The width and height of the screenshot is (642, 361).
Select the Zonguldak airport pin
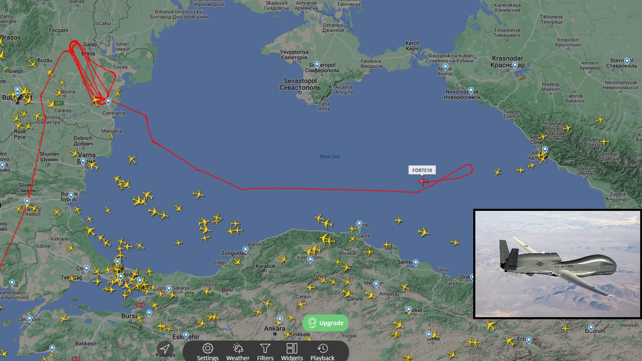pyautogui.click(x=245, y=250)
